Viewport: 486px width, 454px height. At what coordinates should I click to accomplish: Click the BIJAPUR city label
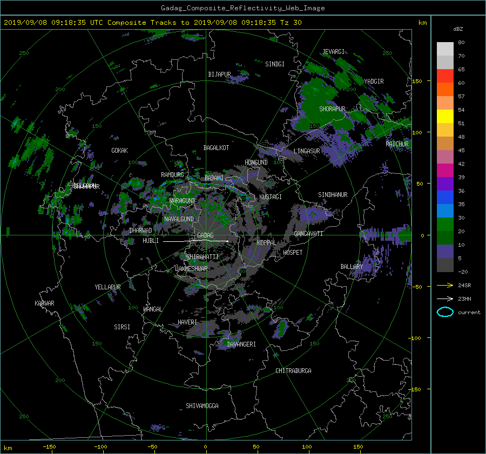pyautogui.click(x=219, y=74)
